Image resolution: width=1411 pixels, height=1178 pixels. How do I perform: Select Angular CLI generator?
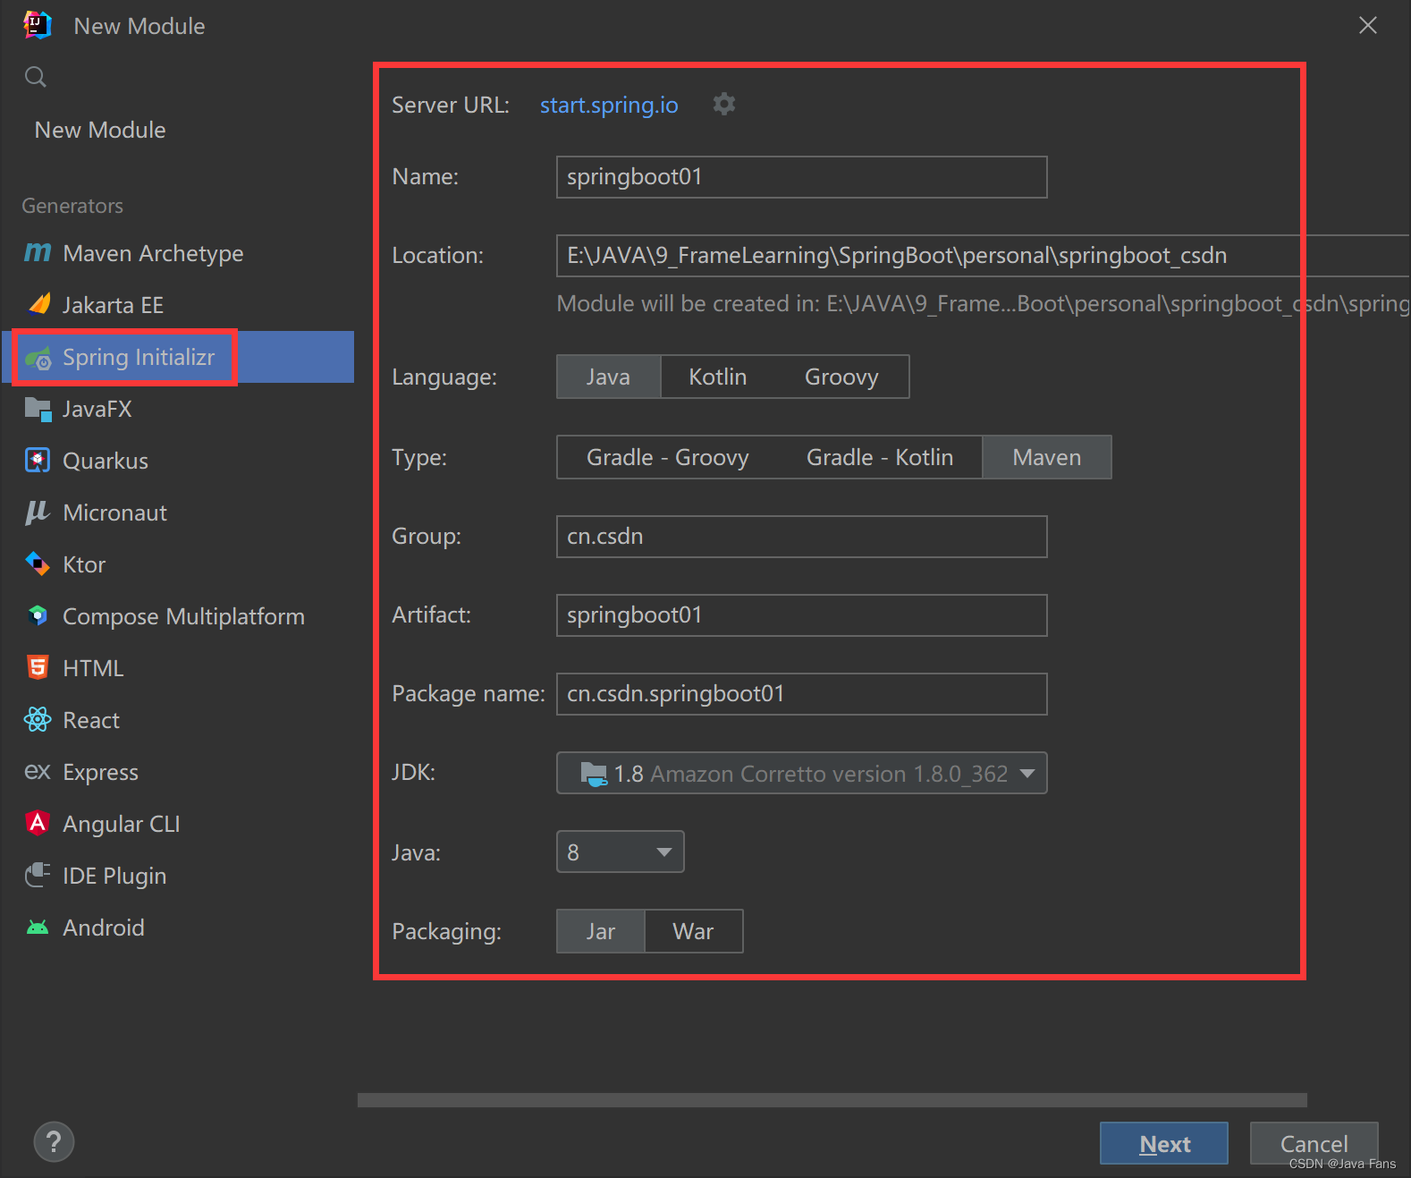click(178, 824)
